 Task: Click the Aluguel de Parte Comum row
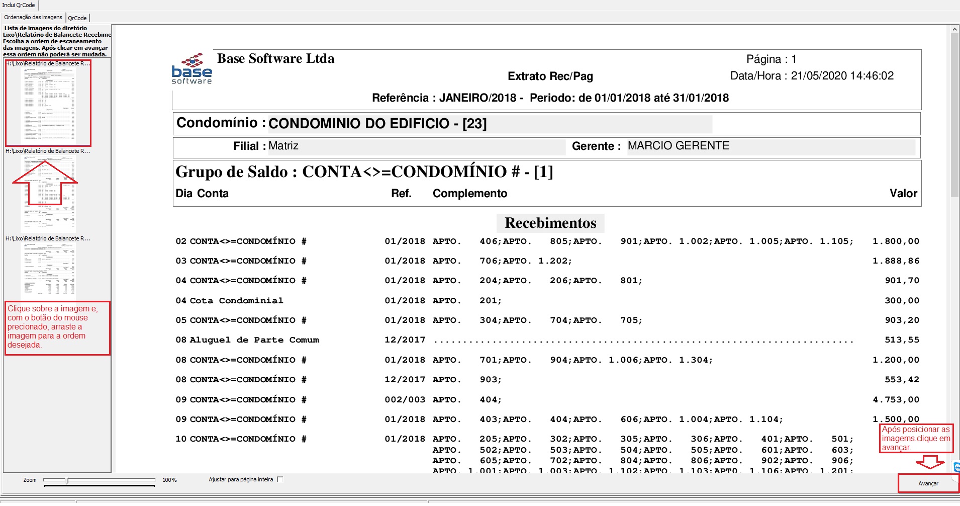(547, 340)
